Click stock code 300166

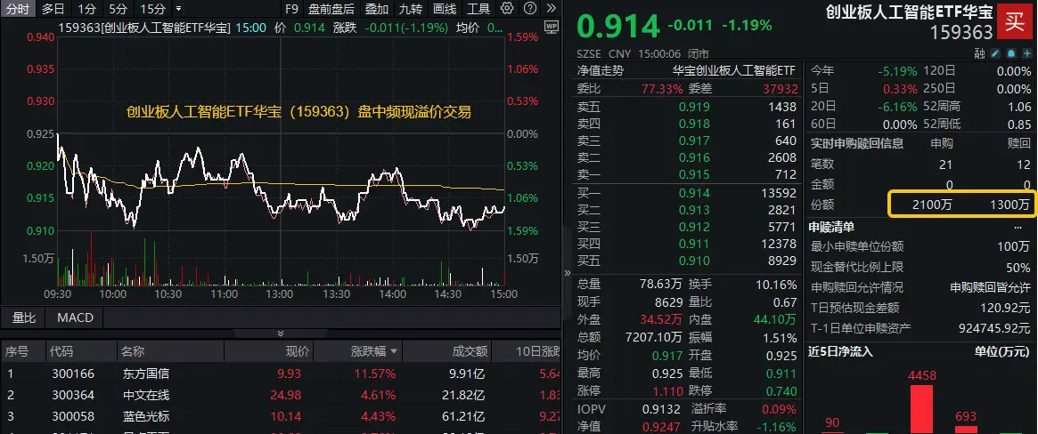[73, 374]
